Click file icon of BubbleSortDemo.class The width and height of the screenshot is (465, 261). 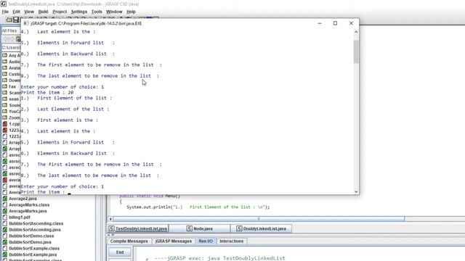coord(5,236)
